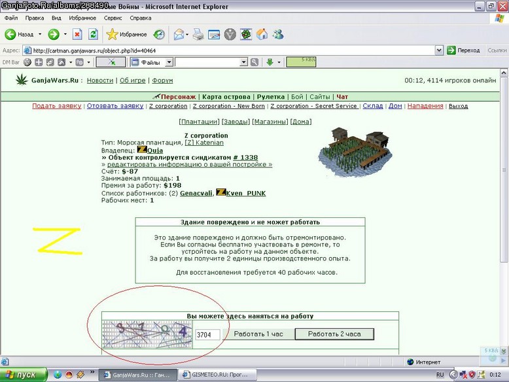Click the Работать 2 часа button
Viewport: 509px width, 382px height.
coord(334,334)
